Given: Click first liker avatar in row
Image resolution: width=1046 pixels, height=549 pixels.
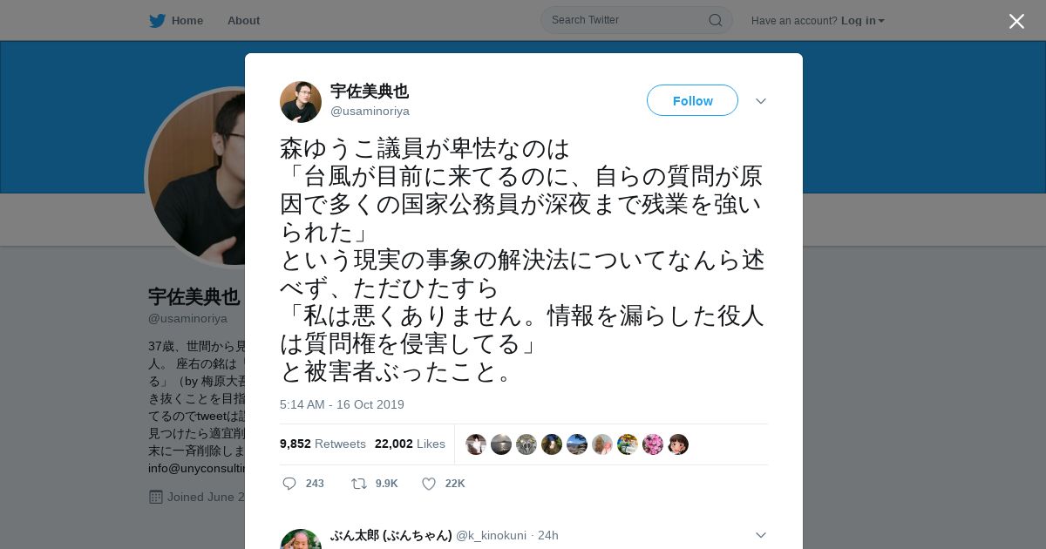Looking at the screenshot, I should point(476,444).
